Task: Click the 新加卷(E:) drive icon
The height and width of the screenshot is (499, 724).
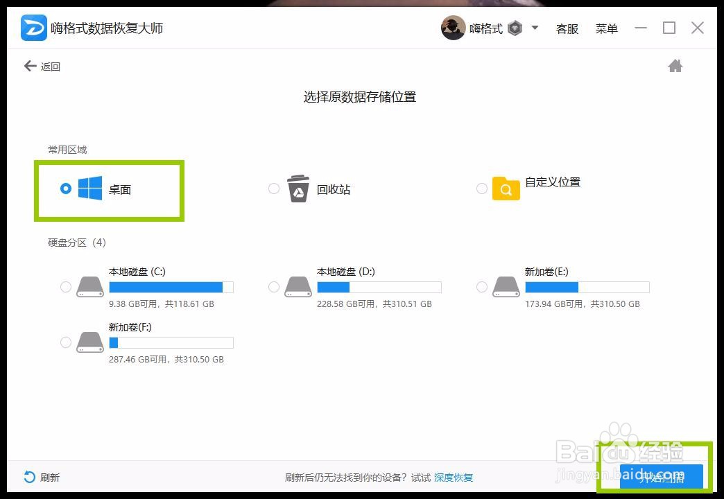Action: (x=506, y=286)
